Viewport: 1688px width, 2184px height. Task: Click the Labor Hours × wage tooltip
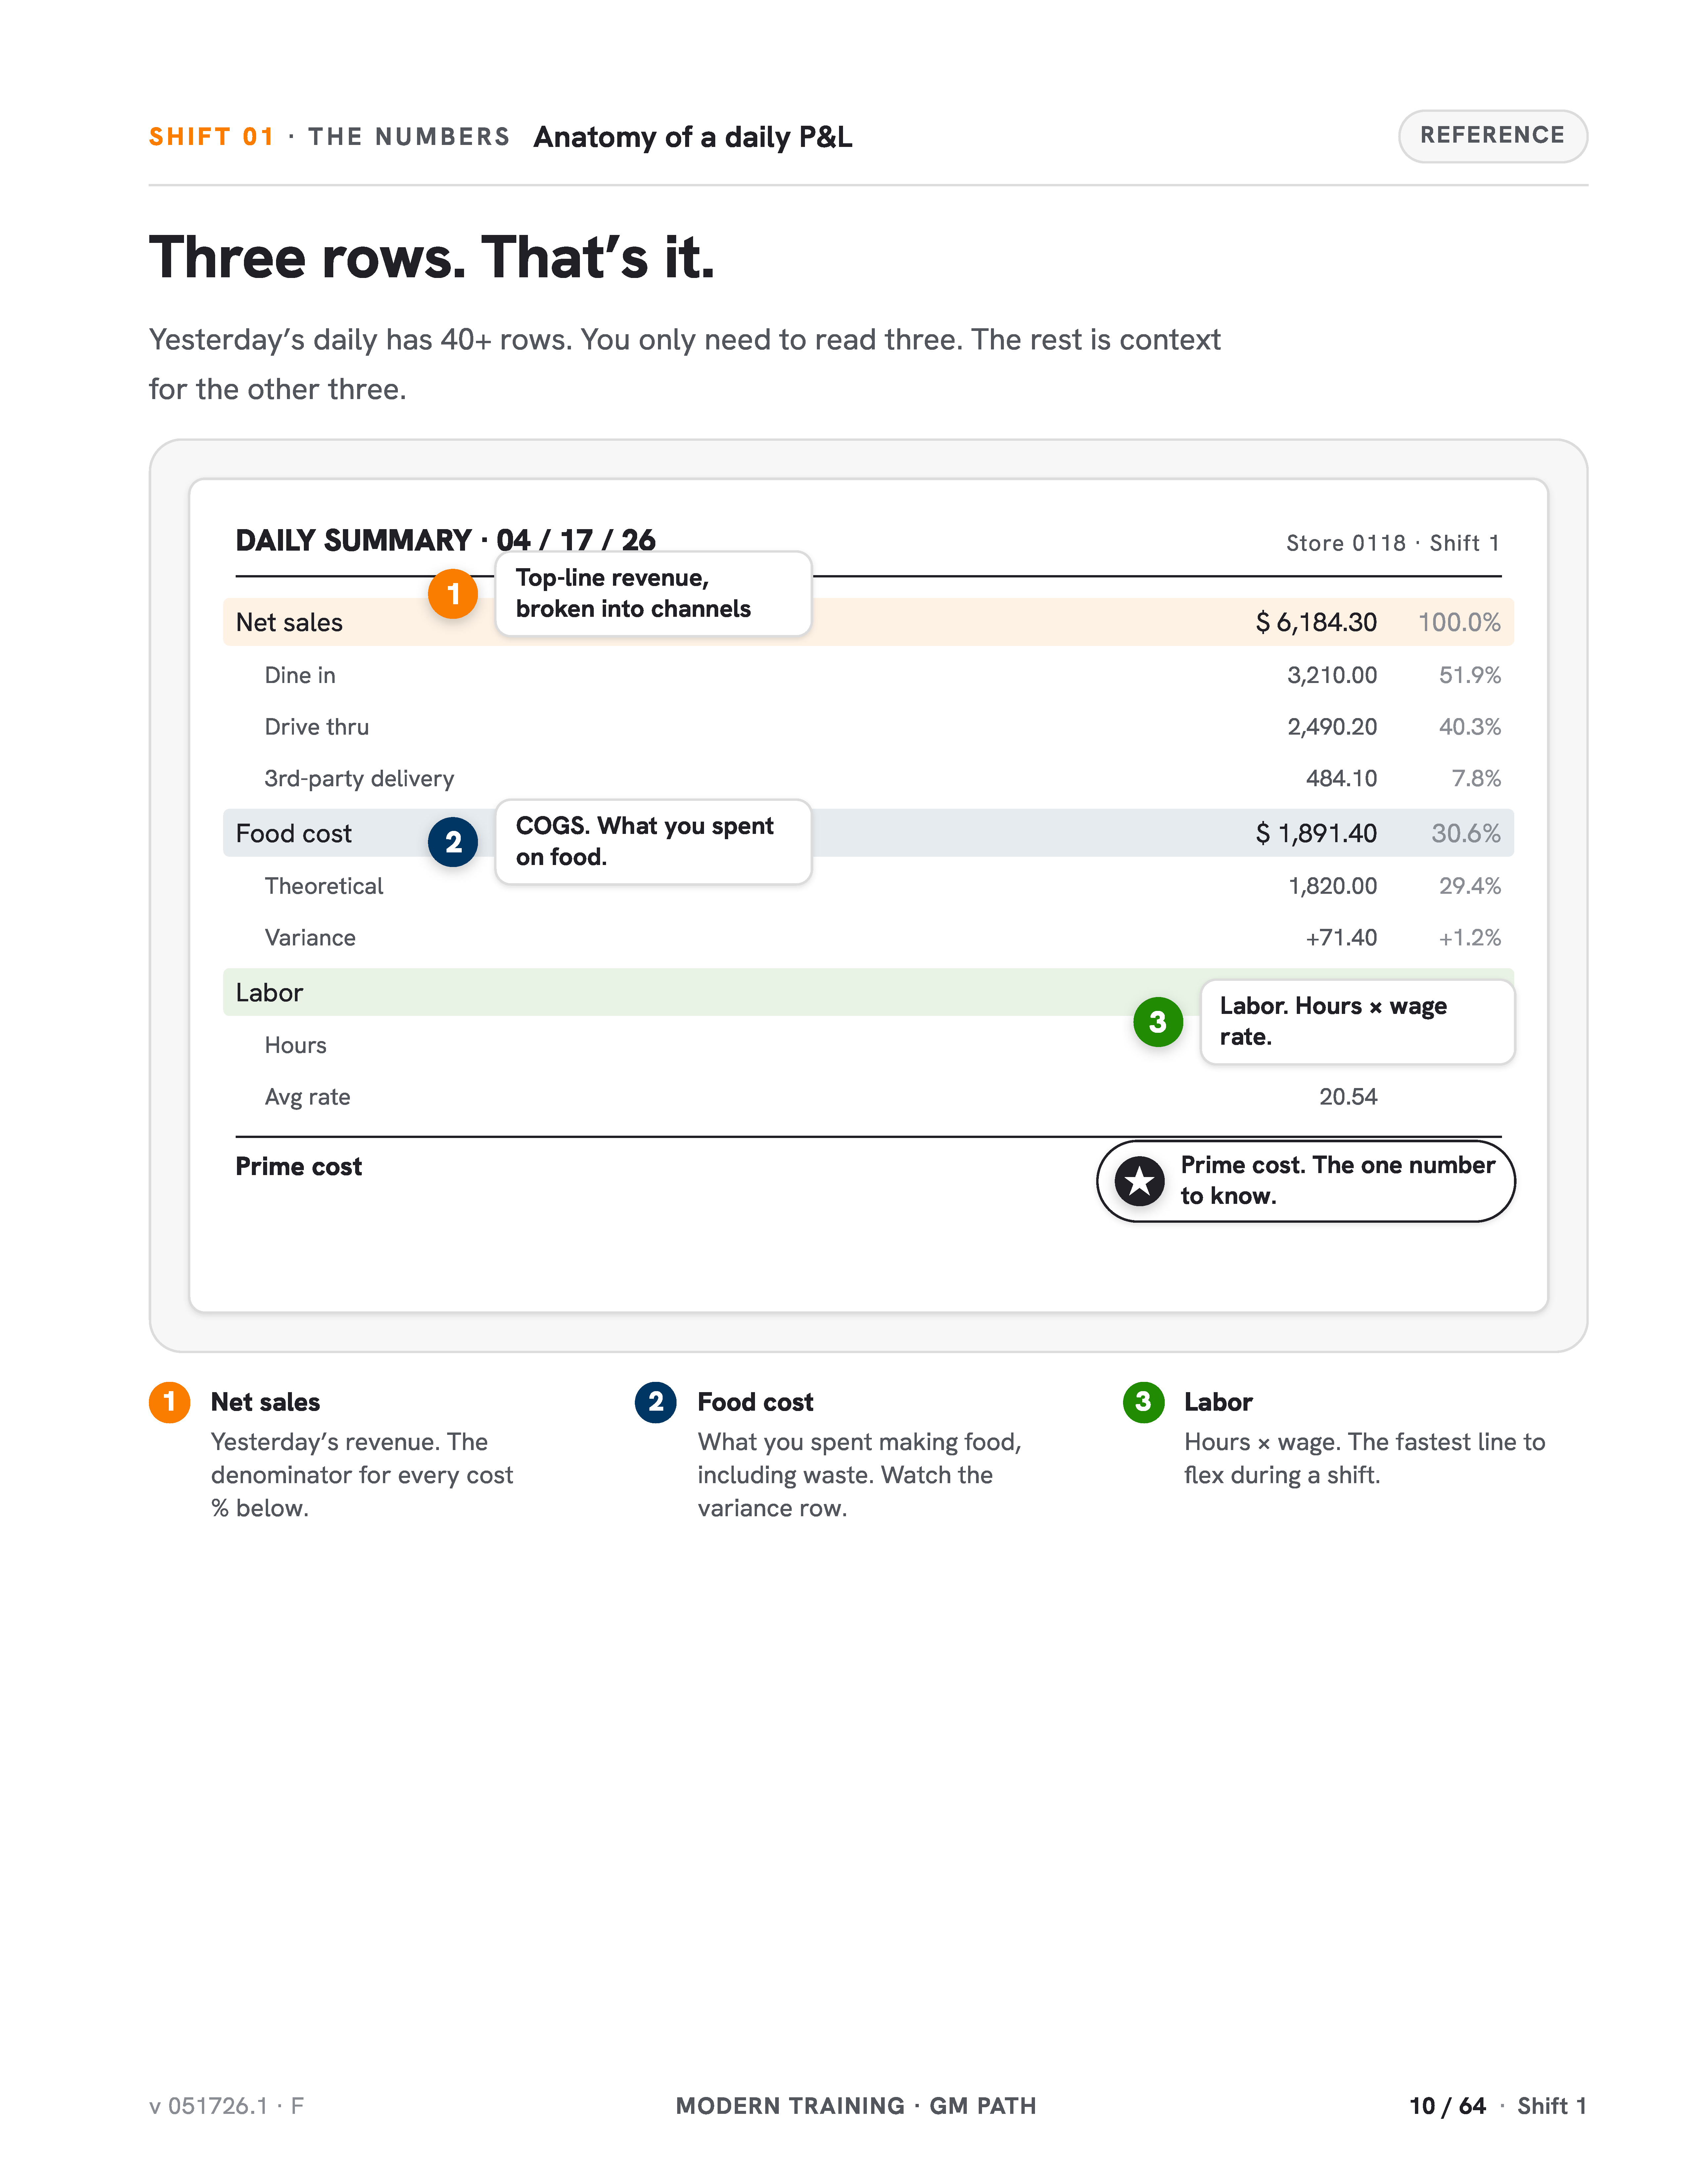click(1357, 1022)
